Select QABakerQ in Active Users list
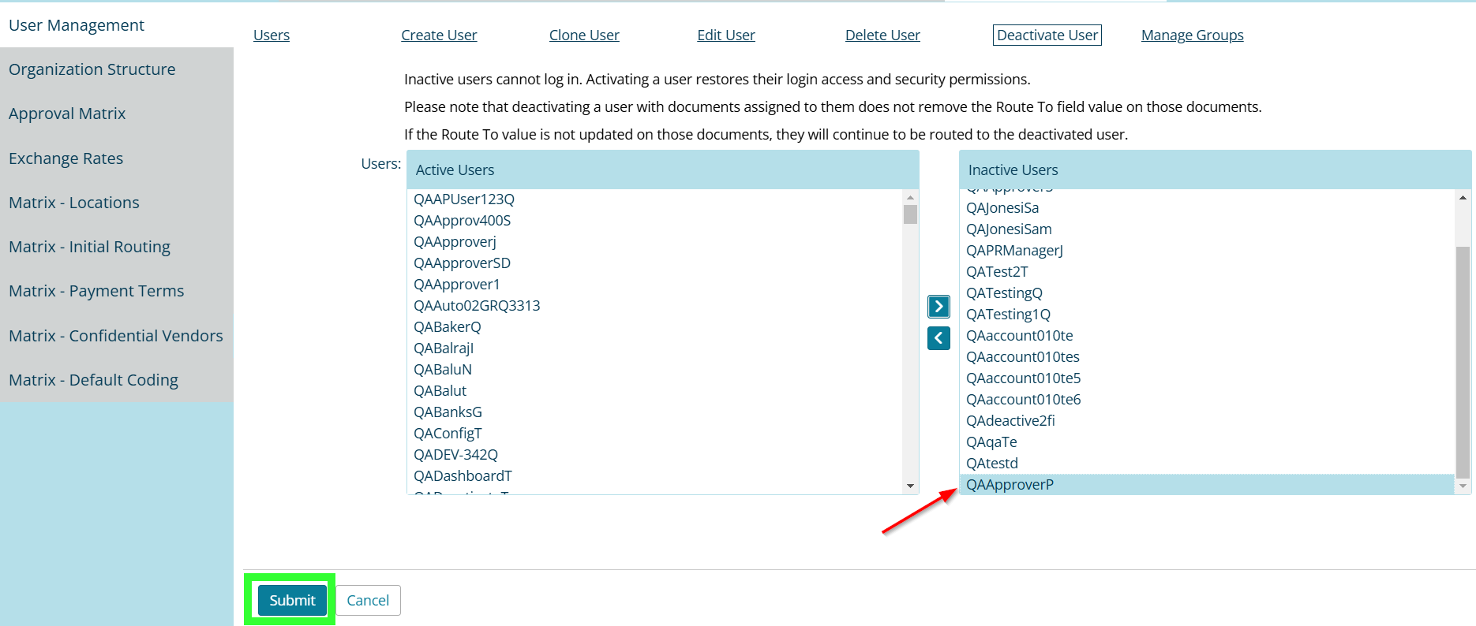This screenshot has width=1476, height=626. click(447, 327)
